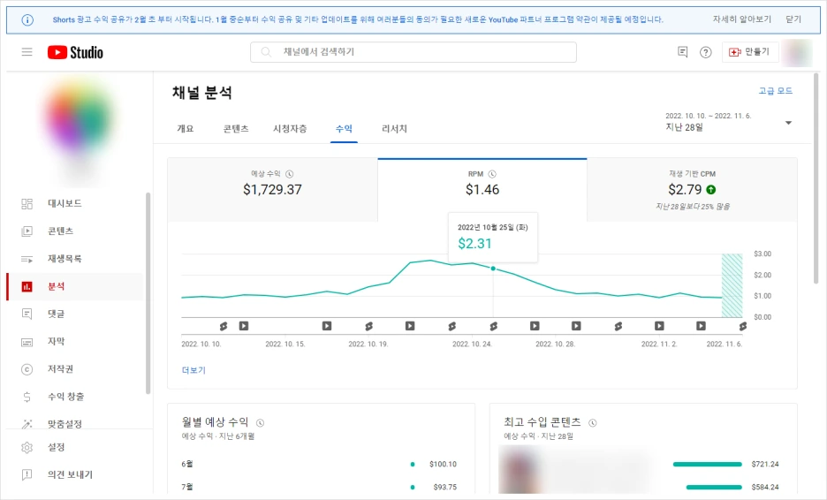The image size is (827, 500).
Task: Click the 더보기 link below chart
Action: tap(193, 370)
